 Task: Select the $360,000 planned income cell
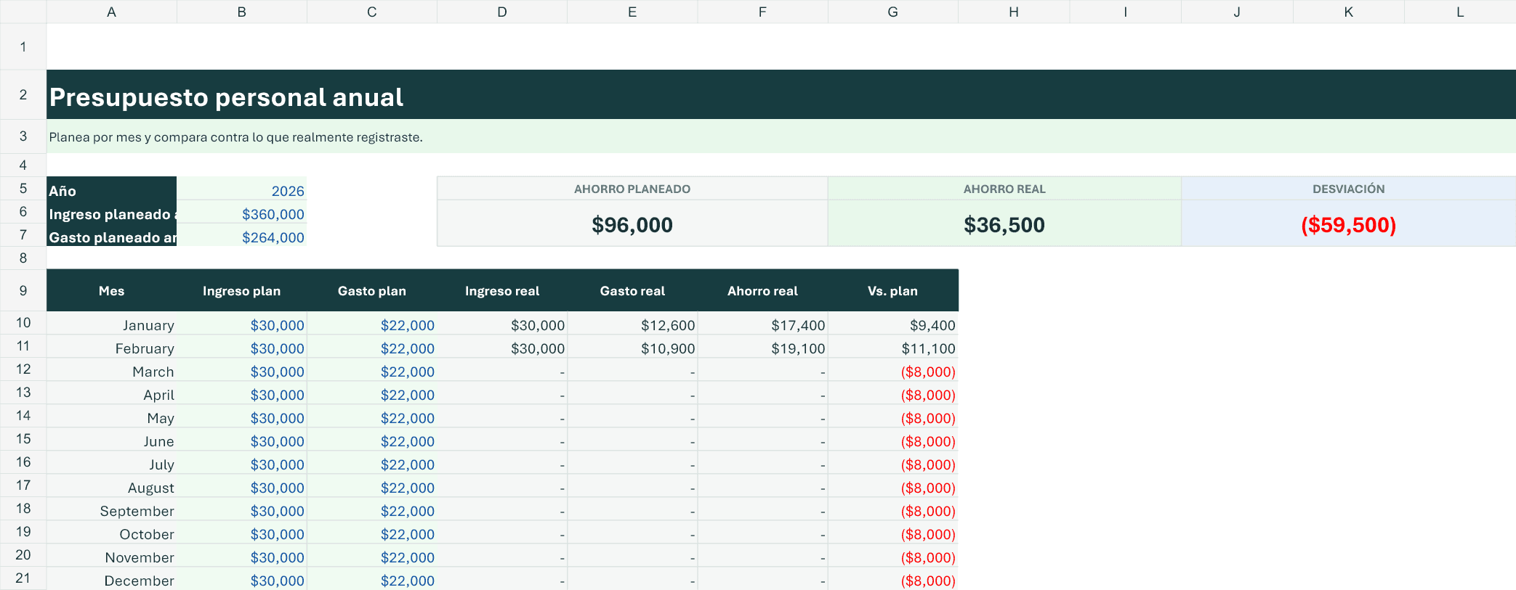click(242, 212)
